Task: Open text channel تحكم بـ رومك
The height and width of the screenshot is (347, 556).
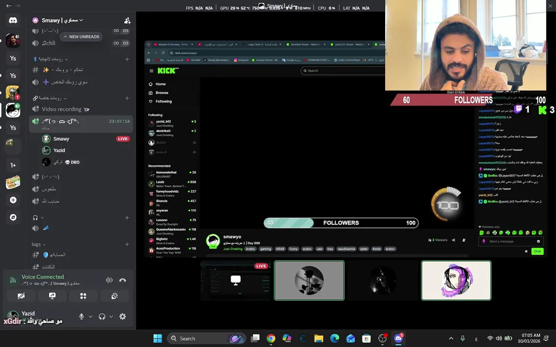Action: pyautogui.click(x=81, y=70)
